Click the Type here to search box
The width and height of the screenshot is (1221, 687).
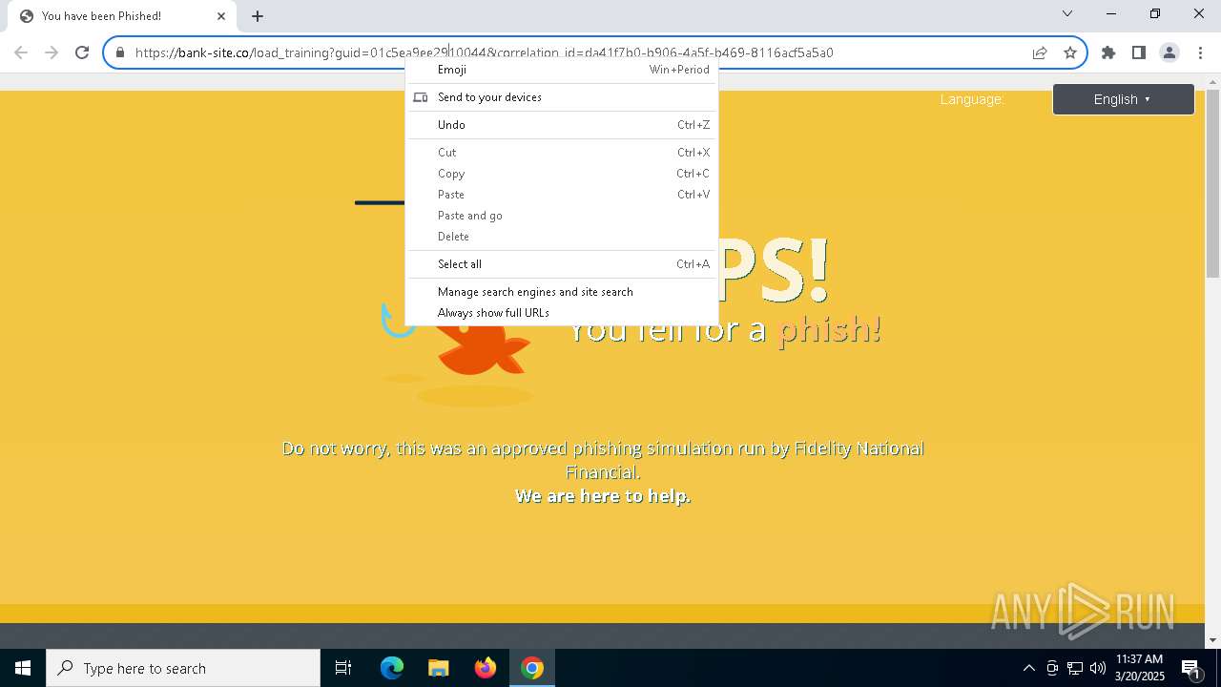[x=183, y=668]
